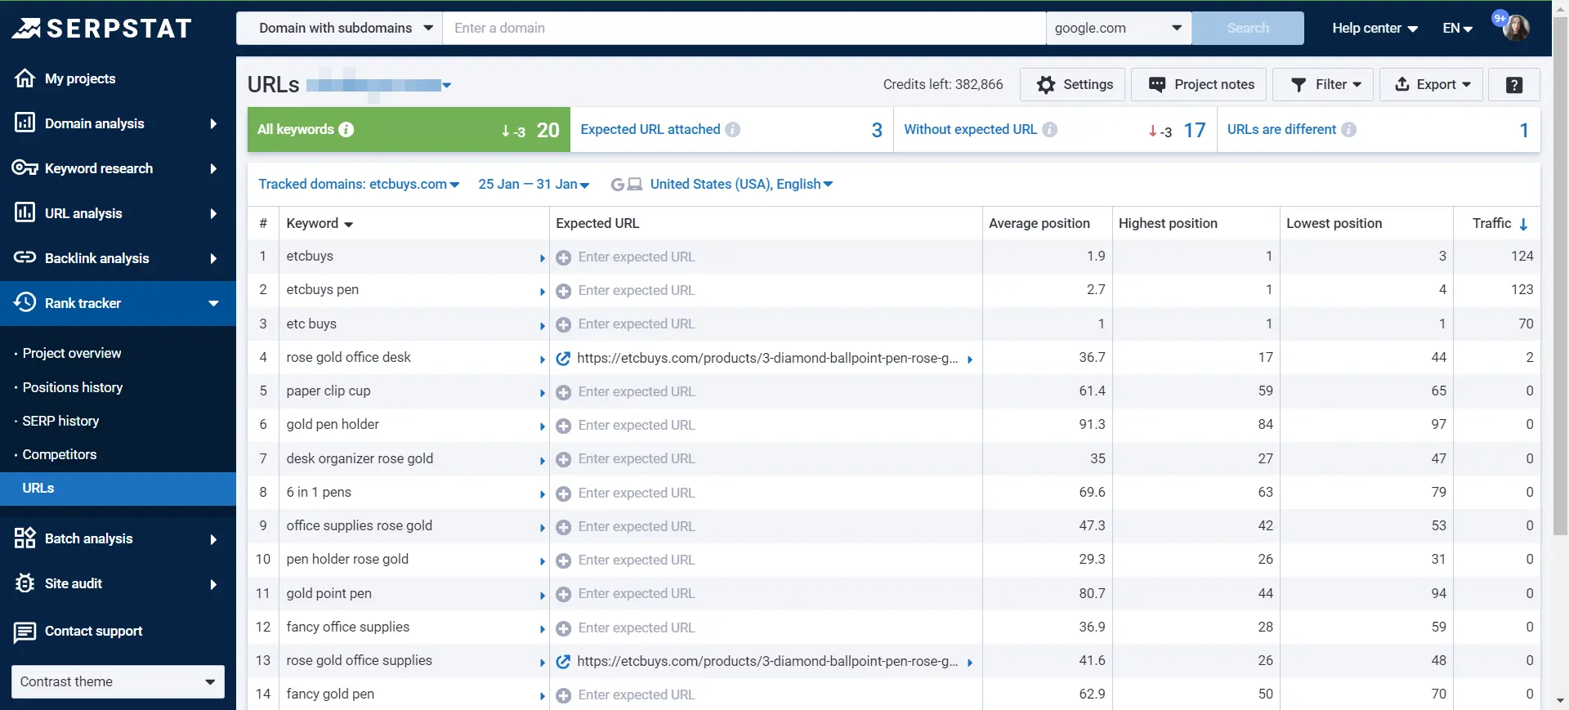Screen dimensions: 1569x710
Task: Click the URL analysis icon
Action: (25, 212)
